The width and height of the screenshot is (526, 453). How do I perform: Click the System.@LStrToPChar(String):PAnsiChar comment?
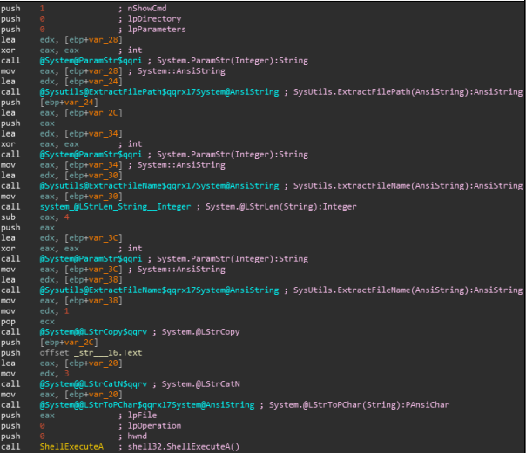[x=359, y=405]
